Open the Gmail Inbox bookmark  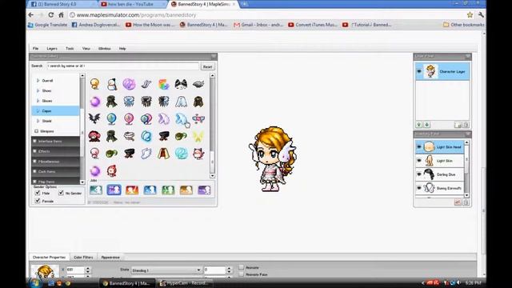(258, 25)
